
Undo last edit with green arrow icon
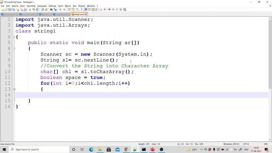coord(42,9)
